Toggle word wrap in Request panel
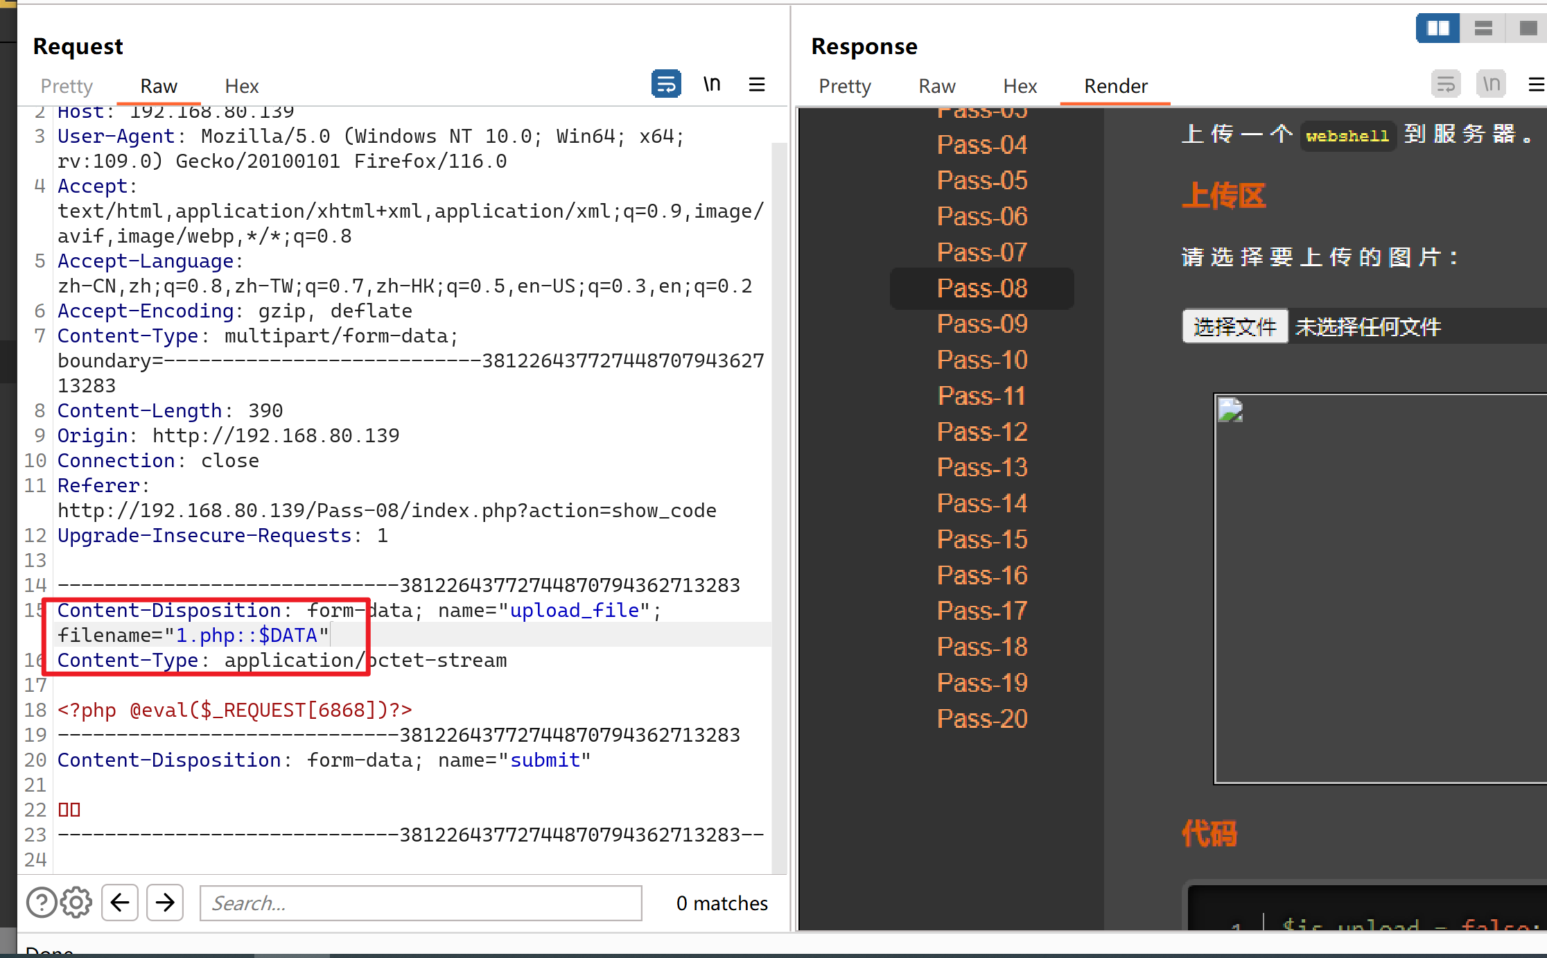 coord(666,85)
